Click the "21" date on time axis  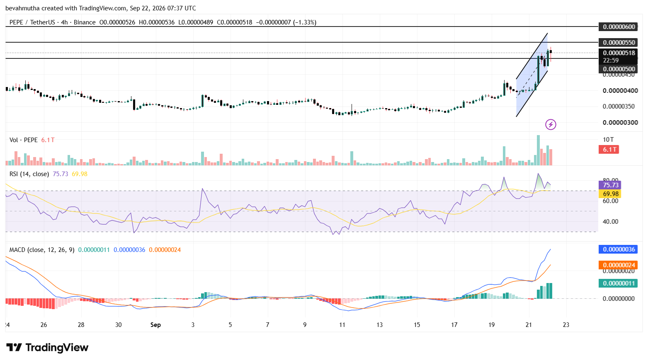(529, 325)
